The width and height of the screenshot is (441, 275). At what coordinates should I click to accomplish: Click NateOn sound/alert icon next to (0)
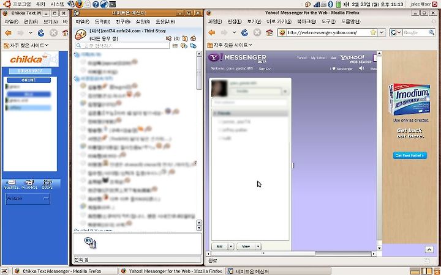click(169, 38)
